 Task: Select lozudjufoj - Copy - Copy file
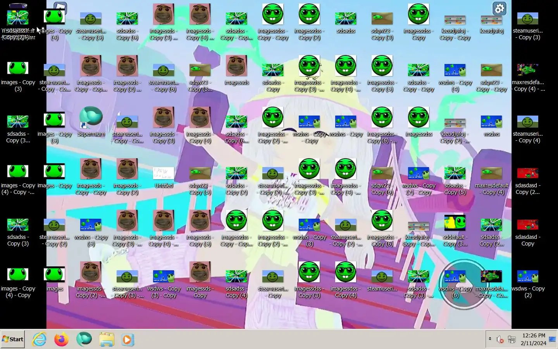(455, 28)
